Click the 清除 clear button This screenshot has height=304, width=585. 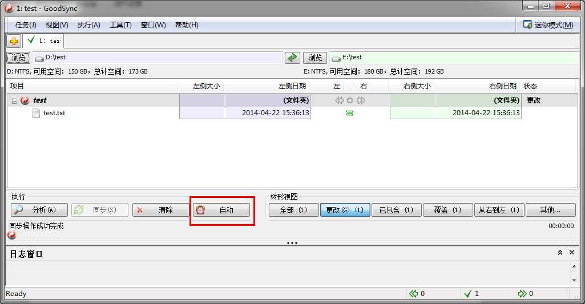pyautogui.click(x=161, y=210)
